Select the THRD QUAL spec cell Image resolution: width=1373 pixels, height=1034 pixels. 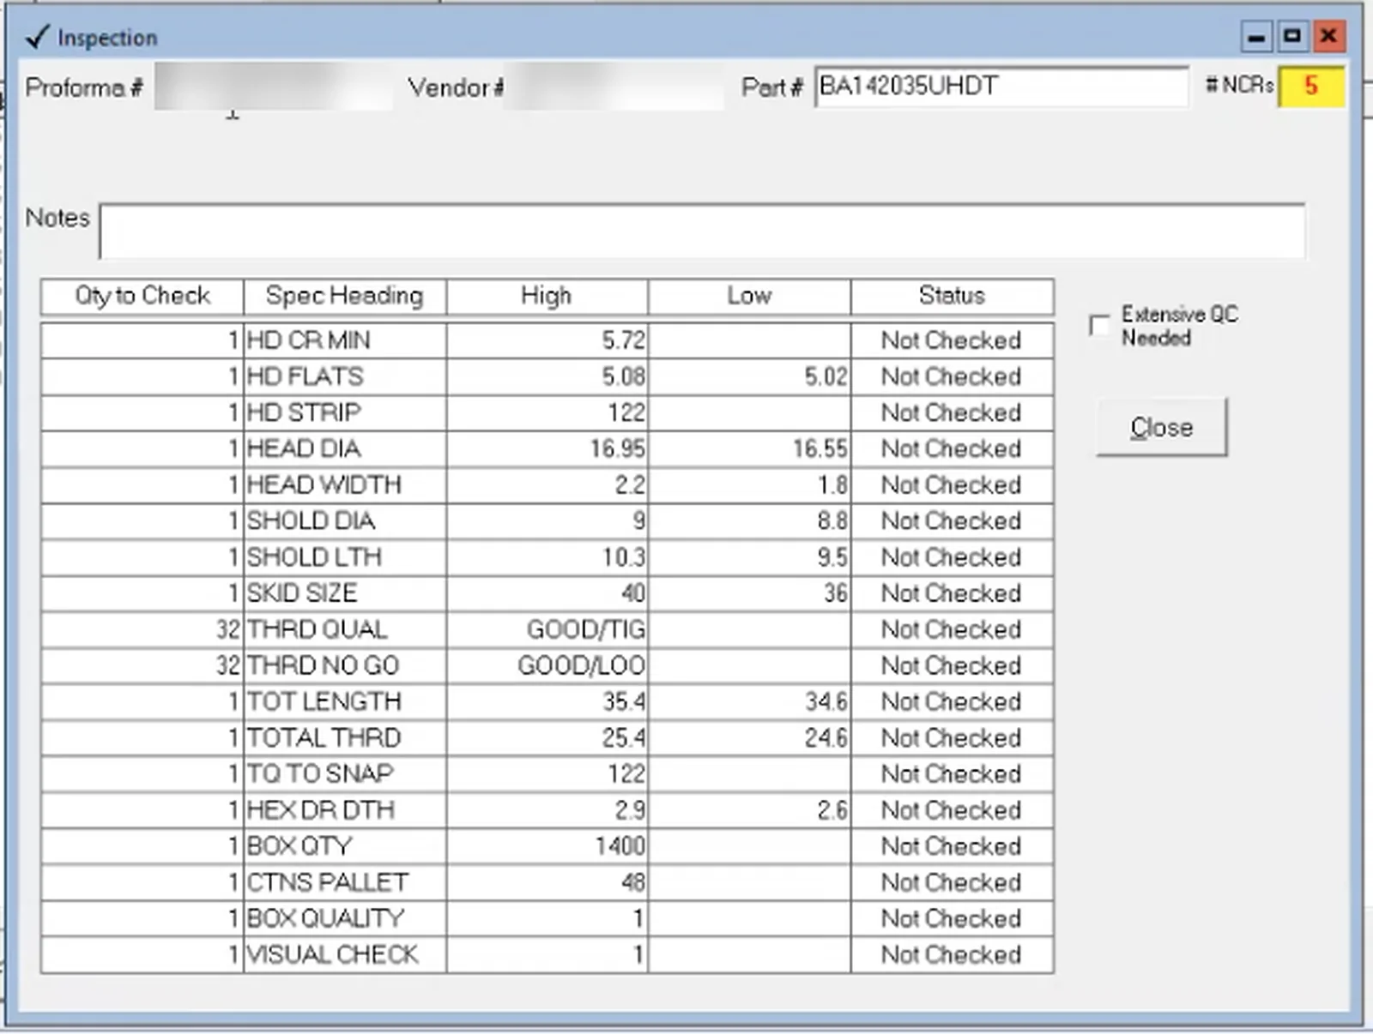345,629
